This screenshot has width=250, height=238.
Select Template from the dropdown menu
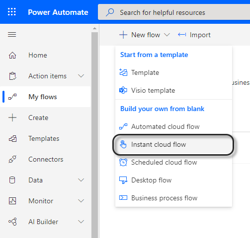pos(173,72)
